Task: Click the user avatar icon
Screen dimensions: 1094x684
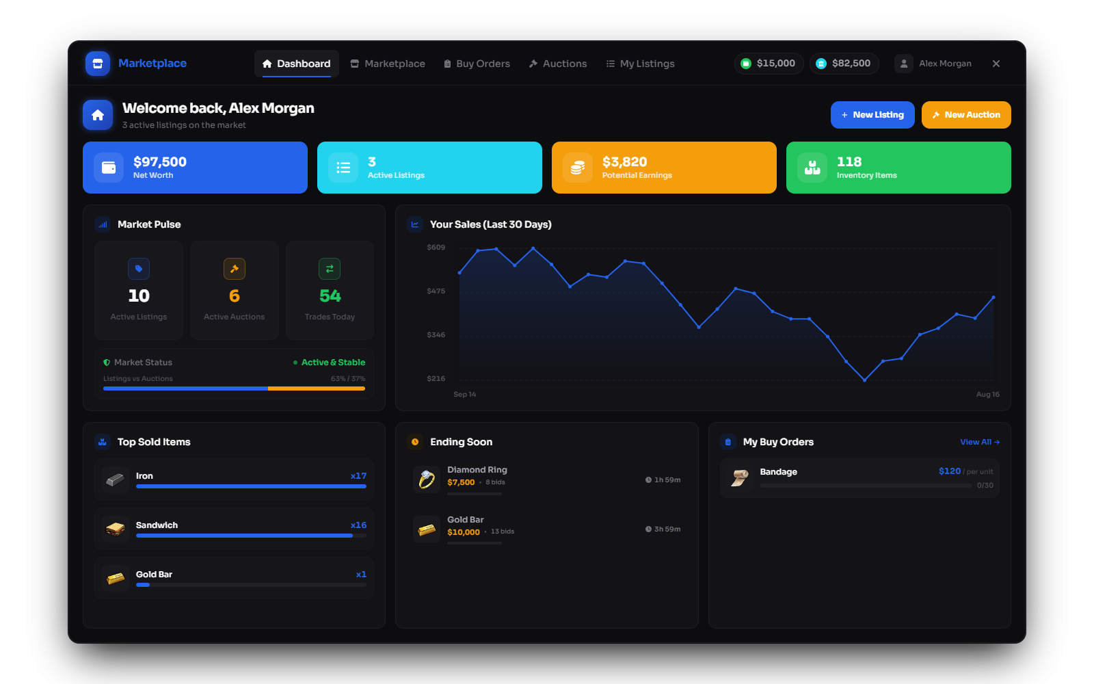Action: (x=904, y=64)
